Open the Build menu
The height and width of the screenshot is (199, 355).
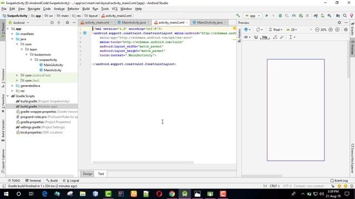pyautogui.click(x=86, y=9)
